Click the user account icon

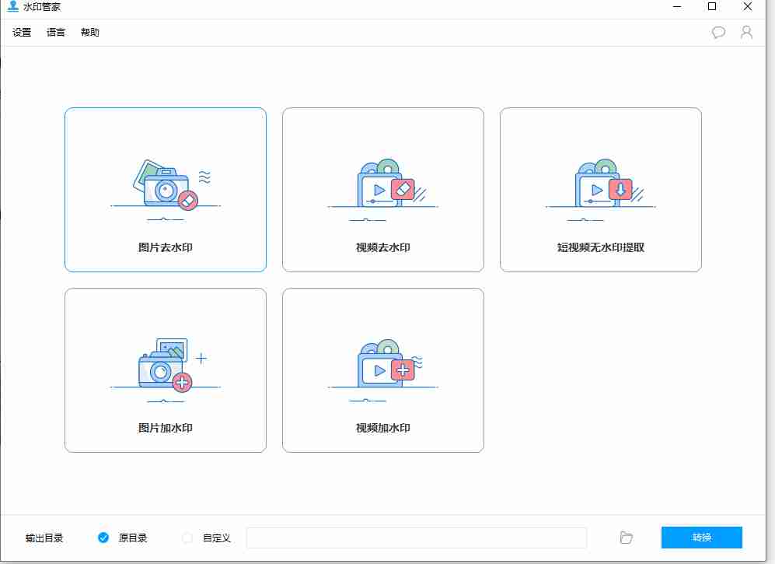click(747, 32)
